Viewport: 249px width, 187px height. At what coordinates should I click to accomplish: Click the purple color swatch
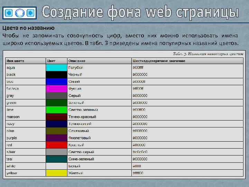(x=56, y=138)
